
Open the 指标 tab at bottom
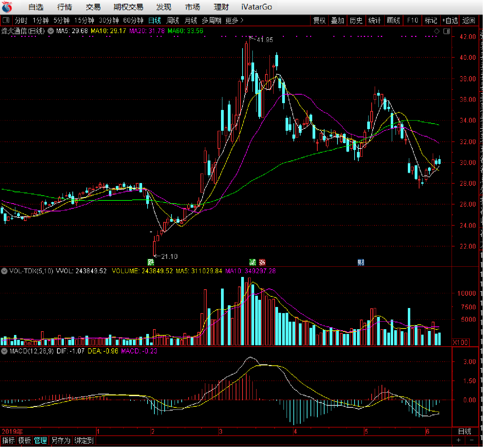[9, 441]
